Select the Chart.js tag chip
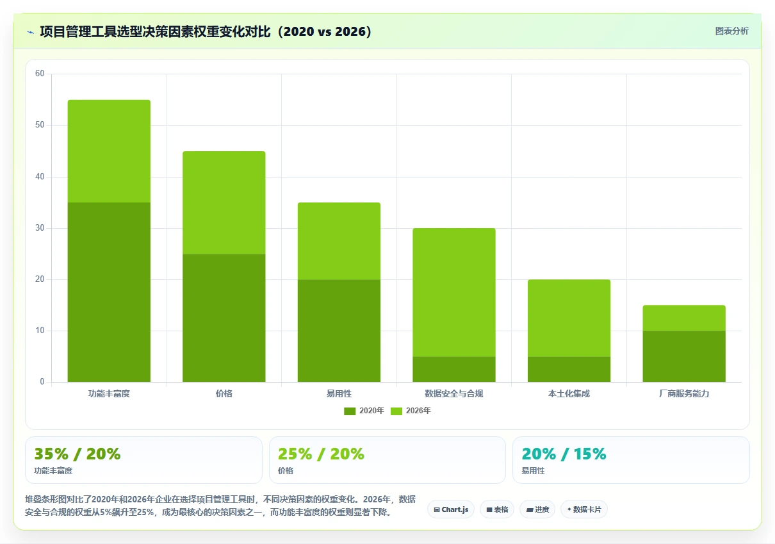 pyautogui.click(x=451, y=509)
